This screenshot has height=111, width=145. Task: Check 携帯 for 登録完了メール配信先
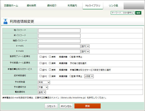(50, 57)
